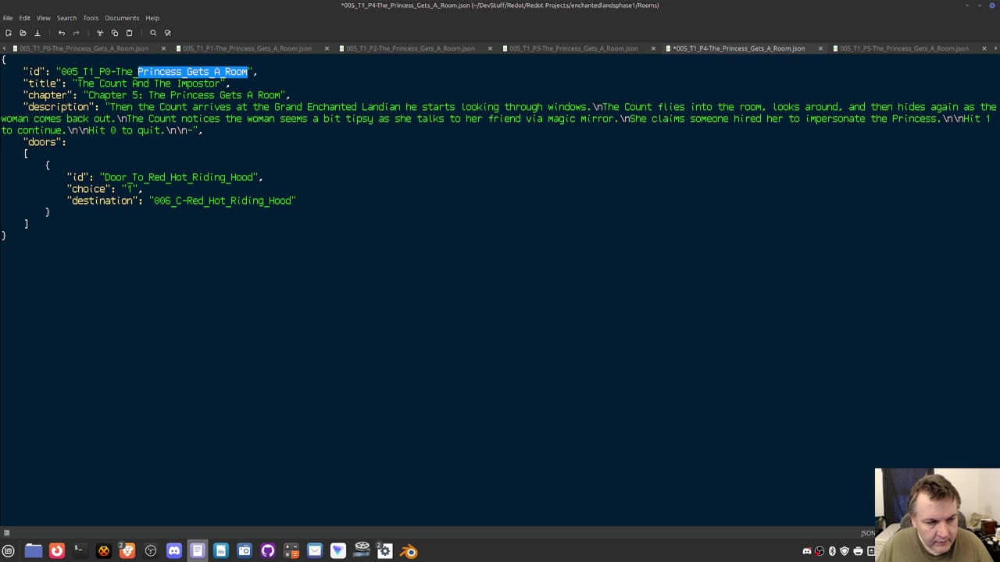Open the screenshot camera app in taskbar

244,551
